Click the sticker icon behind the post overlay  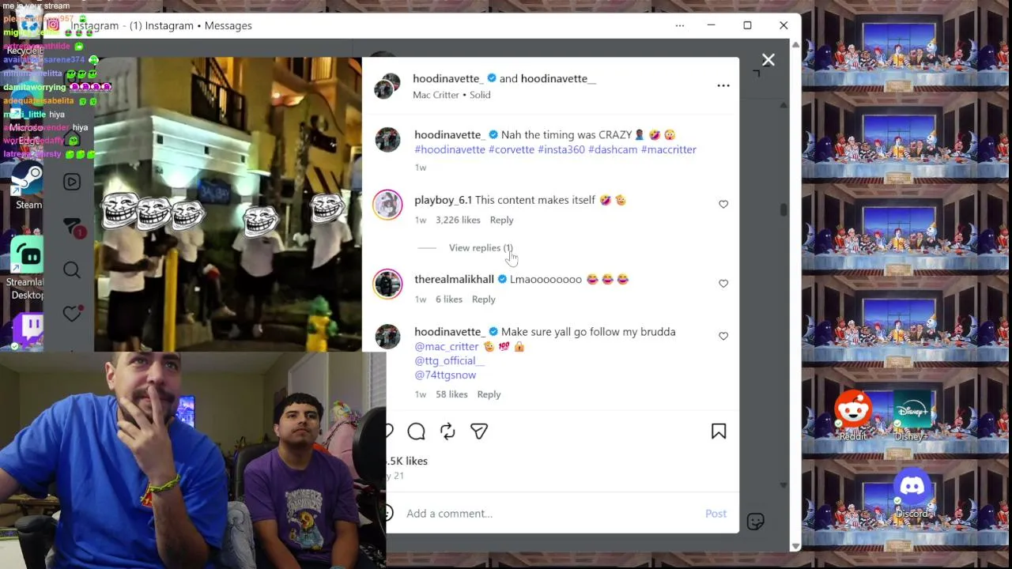(755, 522)
